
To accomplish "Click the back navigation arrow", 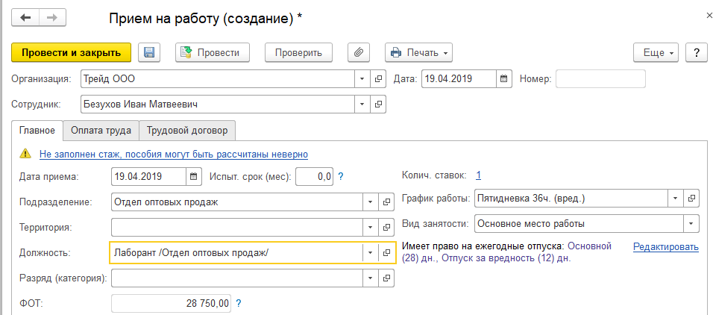I will pos(25,17).
